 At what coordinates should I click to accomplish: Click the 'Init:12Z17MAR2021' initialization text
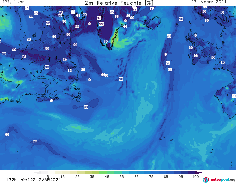(x=40, y=180)
